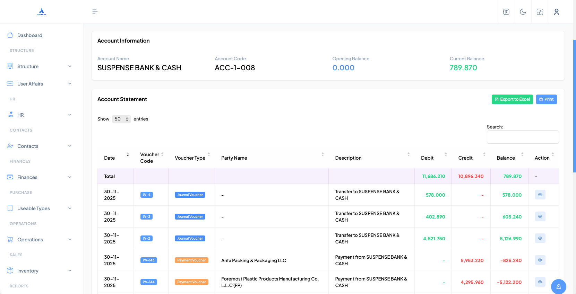Open the language translate icon
576x294 pixels.
(x=506, y=12)
